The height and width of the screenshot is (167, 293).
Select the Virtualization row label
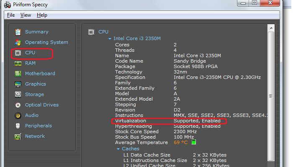(x=131, y=121)
